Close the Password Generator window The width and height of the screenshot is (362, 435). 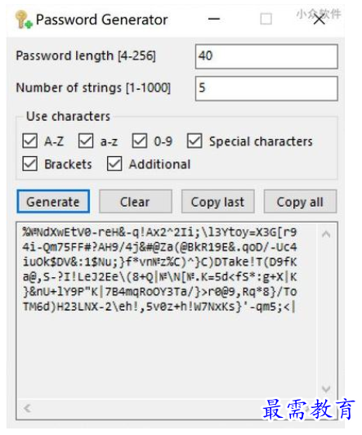320,19
